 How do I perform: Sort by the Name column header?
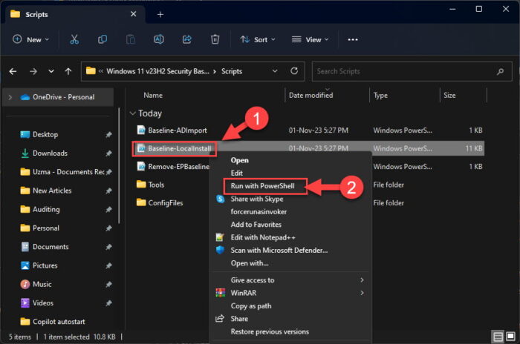[x=153, y=96]
